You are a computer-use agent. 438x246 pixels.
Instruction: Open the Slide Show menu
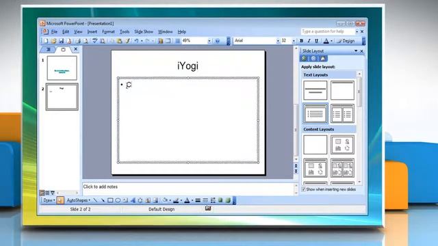coord(144,32)
